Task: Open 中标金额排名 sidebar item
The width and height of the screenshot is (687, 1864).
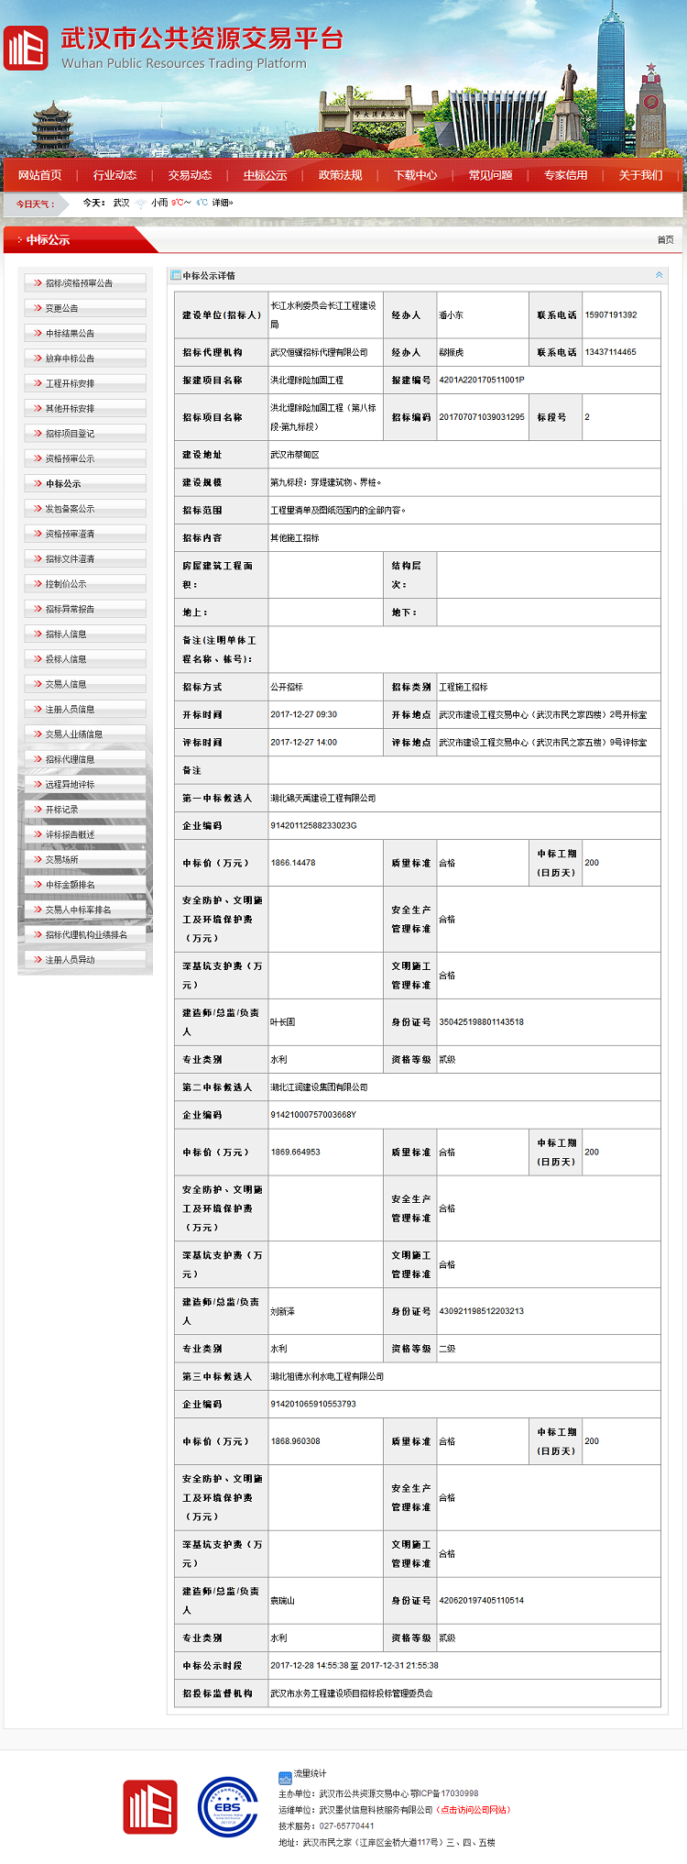Action: point(70,885)
